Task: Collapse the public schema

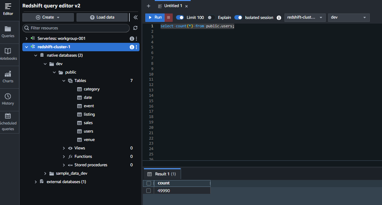Action: click(54, 72)
